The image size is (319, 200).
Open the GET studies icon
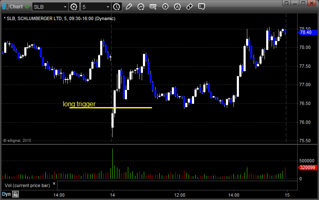click(153, 7)
